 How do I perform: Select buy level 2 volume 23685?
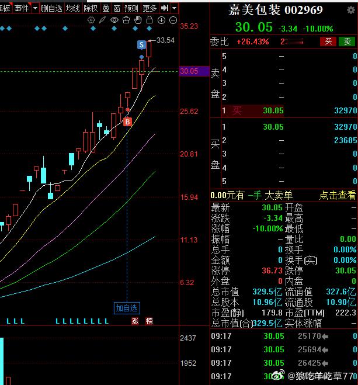point(346,140)
